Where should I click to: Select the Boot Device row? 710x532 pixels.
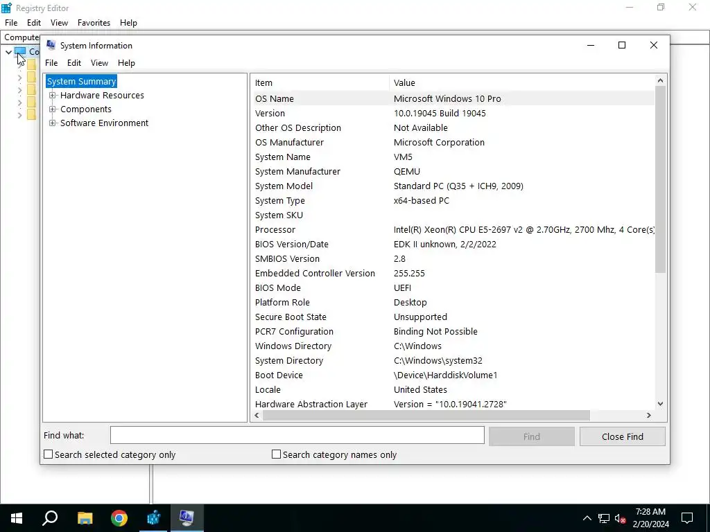pyautogui.click(x=453, y=375)
